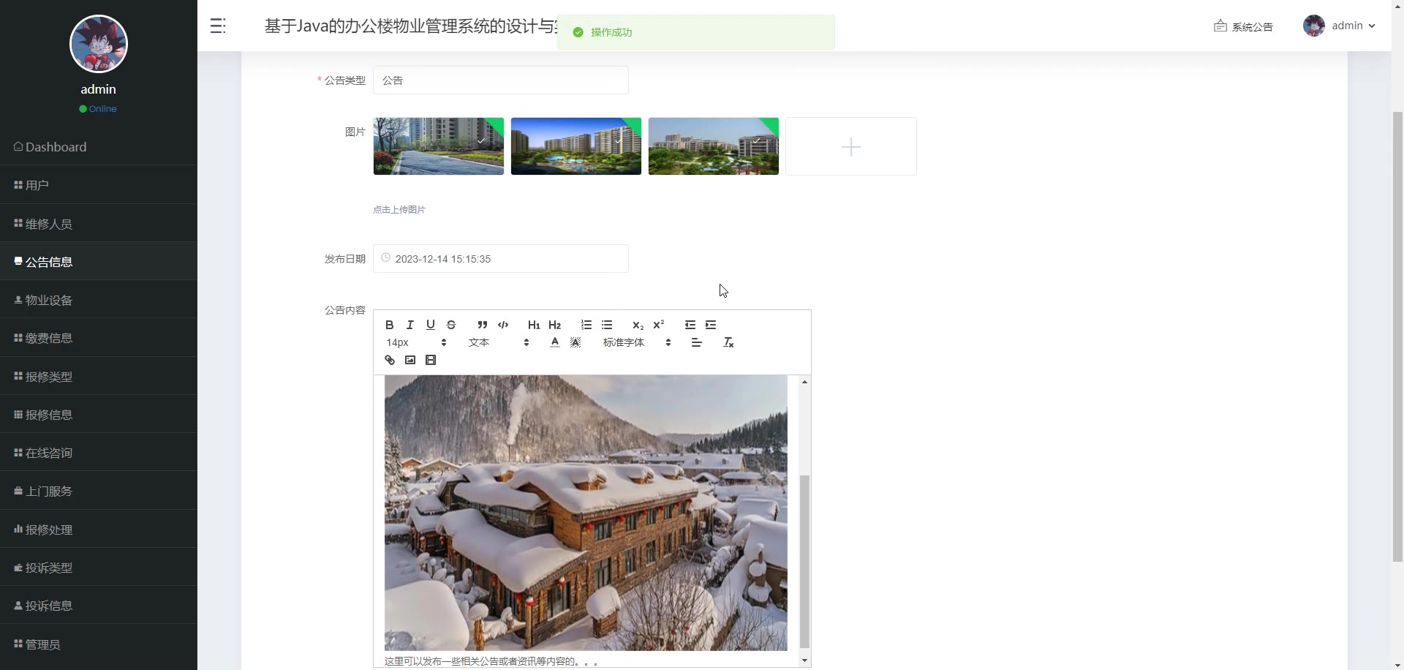Clear text formatting in editor

click(x=728, y=342)
